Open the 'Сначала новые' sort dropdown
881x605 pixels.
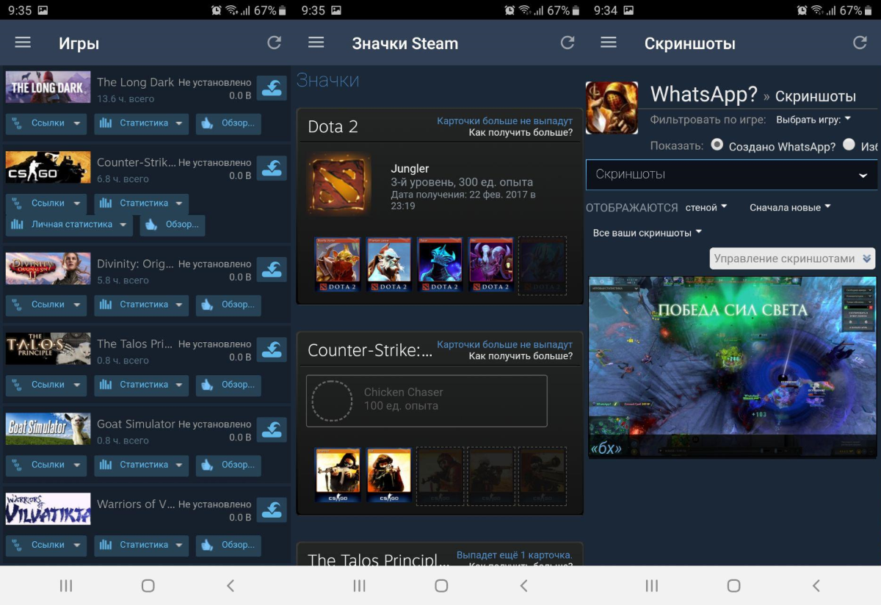click(x=790, y=208)
